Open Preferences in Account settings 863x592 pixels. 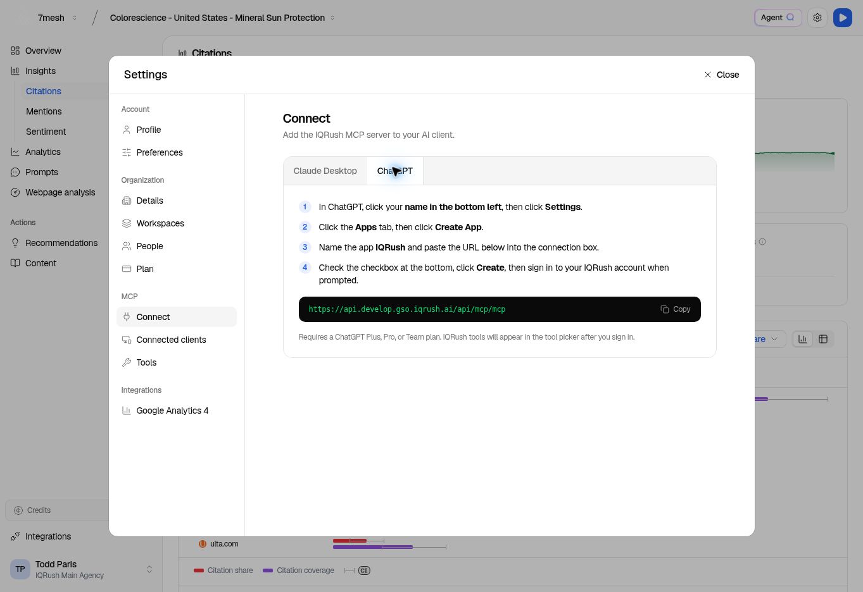[x=177, y=152]
